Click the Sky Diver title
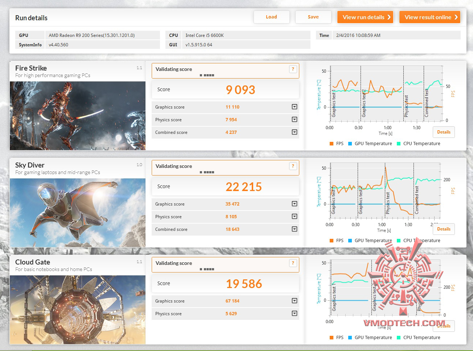 tap(30, 165)
